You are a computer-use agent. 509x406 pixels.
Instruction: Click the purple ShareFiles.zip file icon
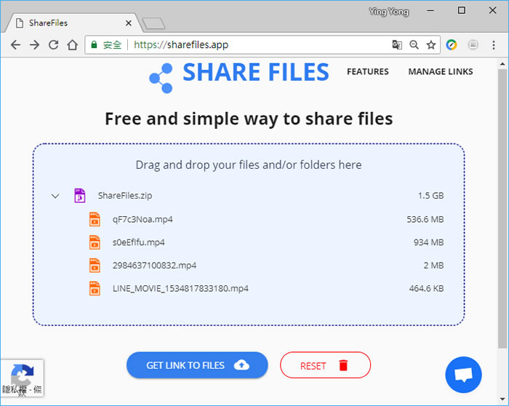coord(80,196)
